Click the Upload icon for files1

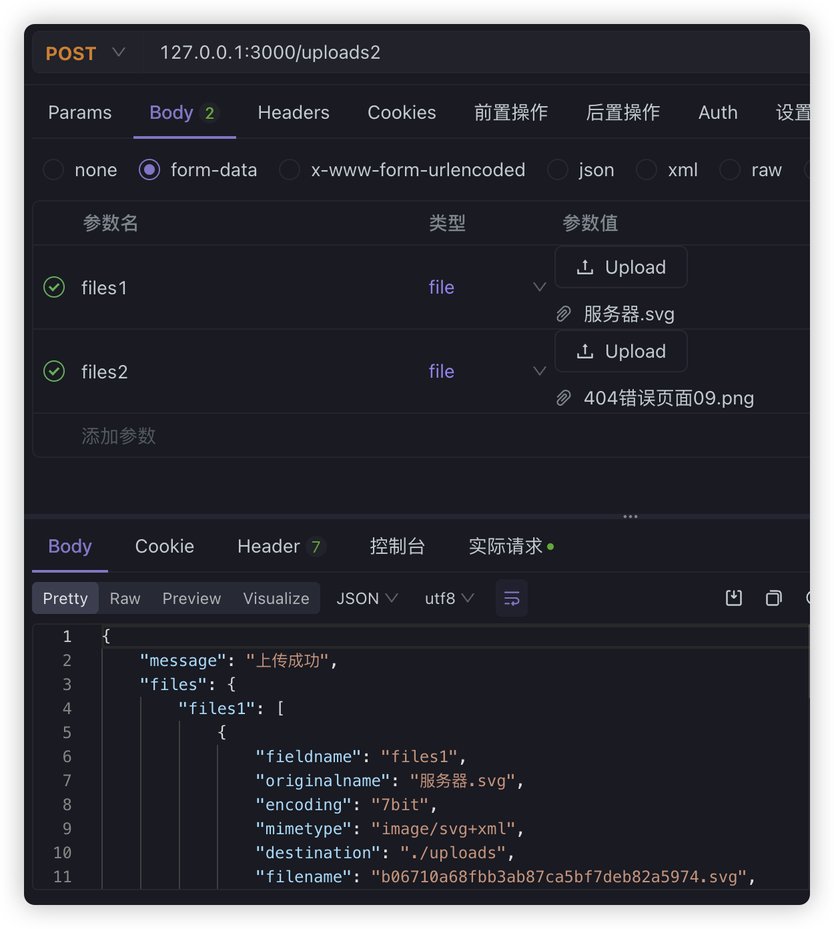tap(585, 266)
